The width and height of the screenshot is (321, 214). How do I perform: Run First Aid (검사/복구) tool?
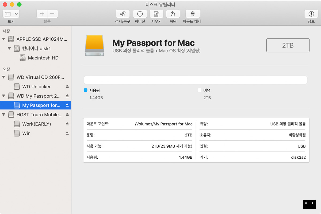coord(123,14)
